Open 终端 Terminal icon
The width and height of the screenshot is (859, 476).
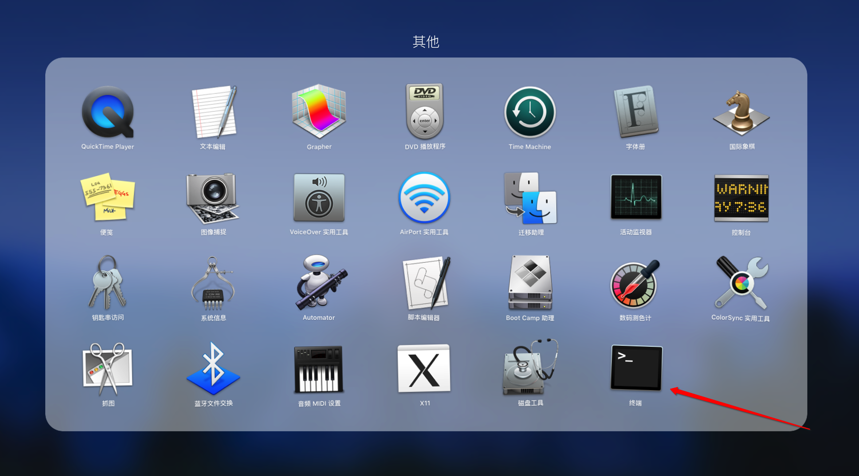tap(636, 367)
